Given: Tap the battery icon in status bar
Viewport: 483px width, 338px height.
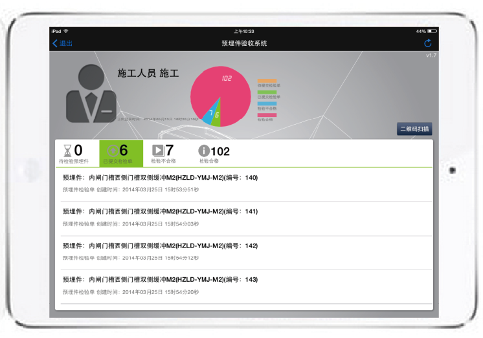Looking at the screenshot, I should (432, 31).
